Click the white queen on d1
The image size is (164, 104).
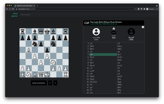point(41,74)
